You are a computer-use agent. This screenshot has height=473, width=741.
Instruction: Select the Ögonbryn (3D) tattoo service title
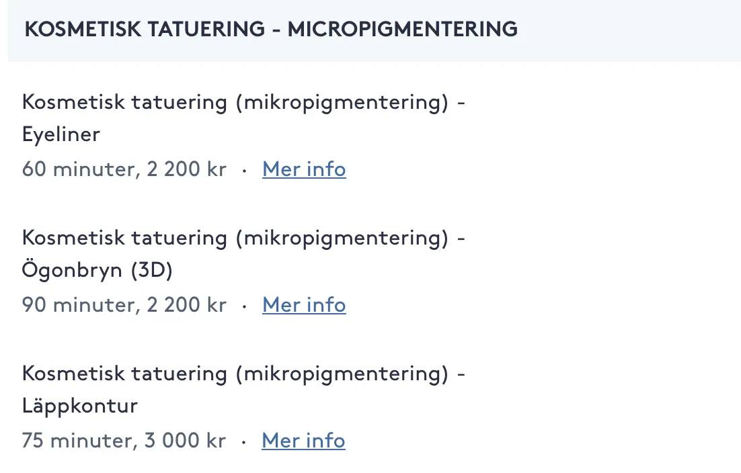pyautogui.click(x=243, y=254)
